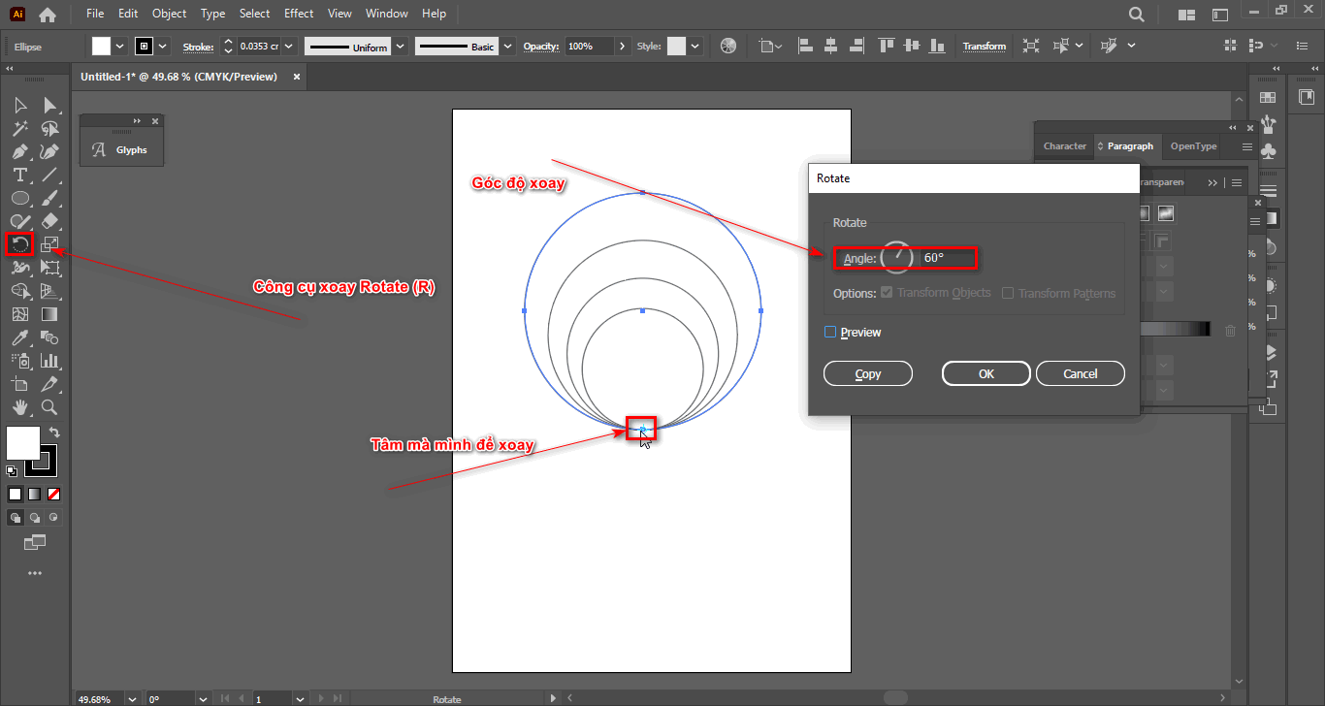Open the Effect menu
The width and height of the screenshot is (1325, 706).
(x=299, y=14)
